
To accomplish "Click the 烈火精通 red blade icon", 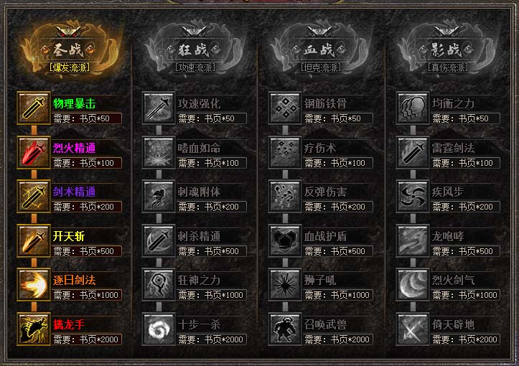I will click(34, 152).
